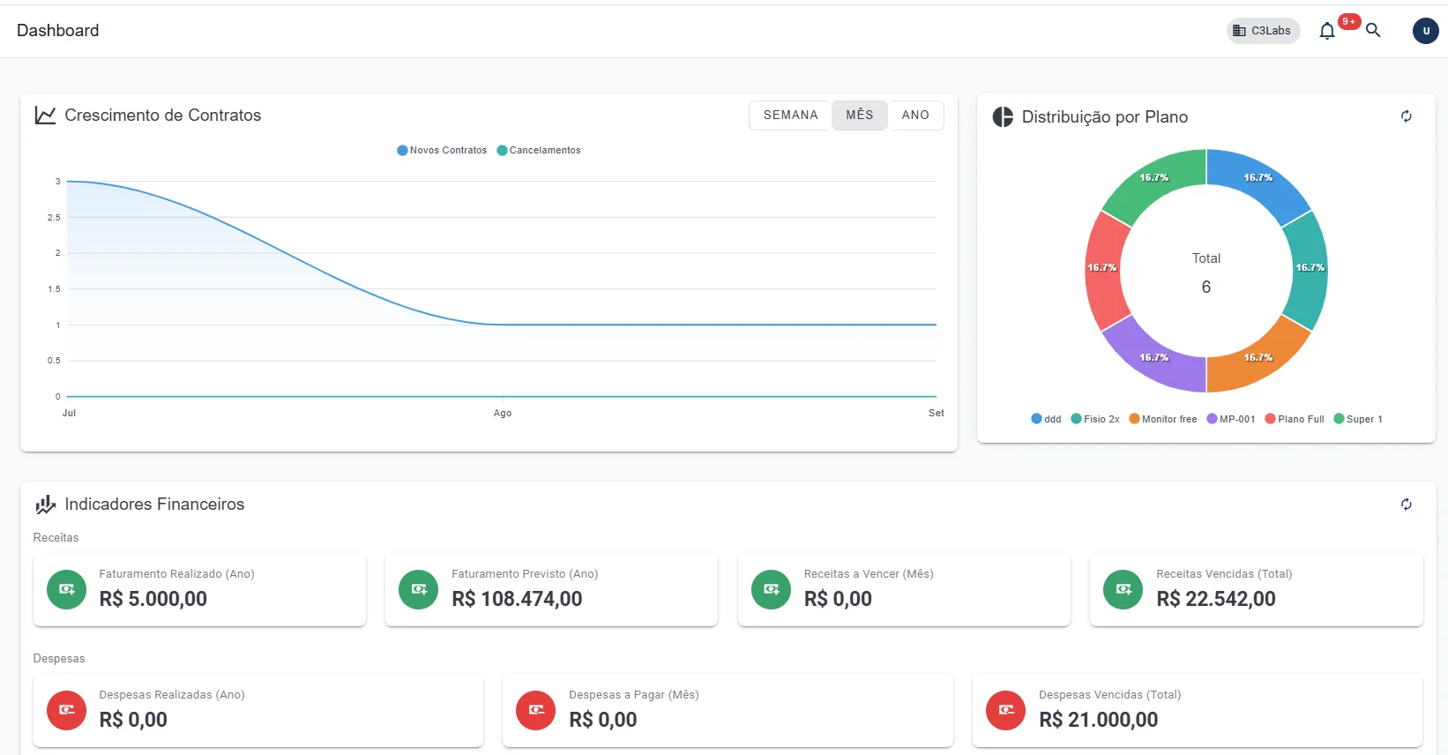This screenshot has width=1448, height=755.
Task: Toggle the MP-001 legend item
Action: point(1231,419)
